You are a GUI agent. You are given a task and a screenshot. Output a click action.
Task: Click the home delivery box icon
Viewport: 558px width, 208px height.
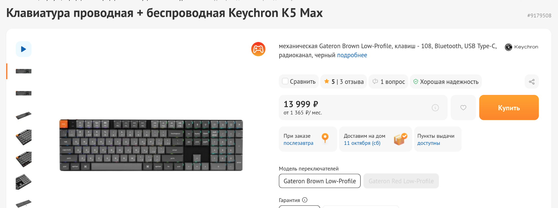400,139
